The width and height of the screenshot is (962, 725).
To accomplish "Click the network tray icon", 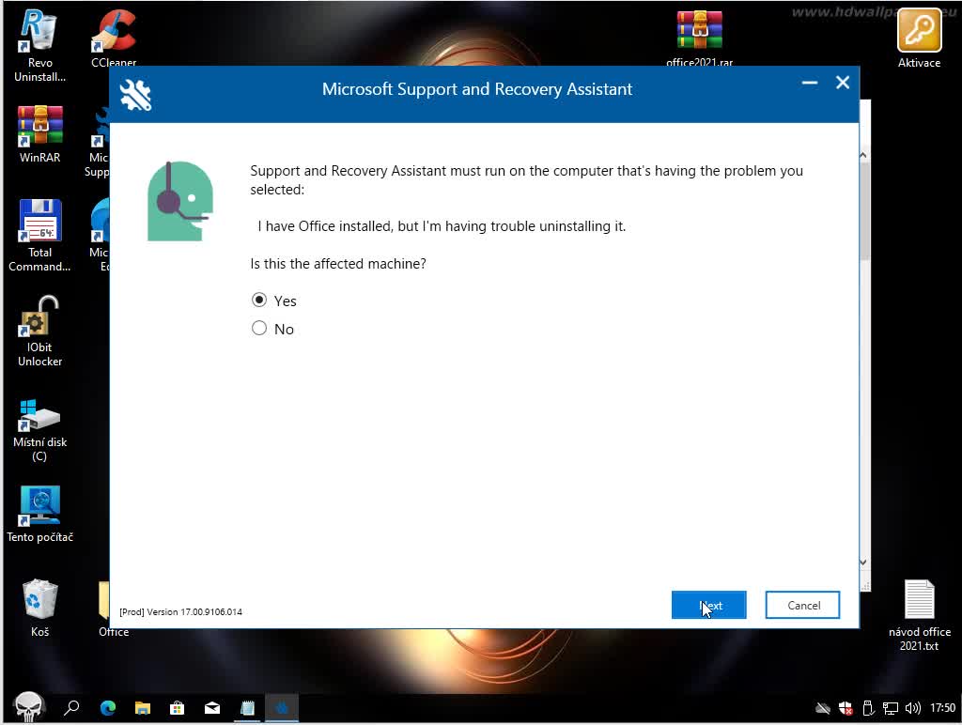I will 891,708.
